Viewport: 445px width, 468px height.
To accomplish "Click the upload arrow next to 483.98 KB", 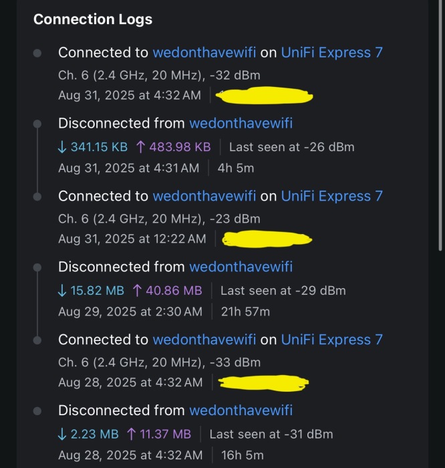I will (x=140, y=147).
